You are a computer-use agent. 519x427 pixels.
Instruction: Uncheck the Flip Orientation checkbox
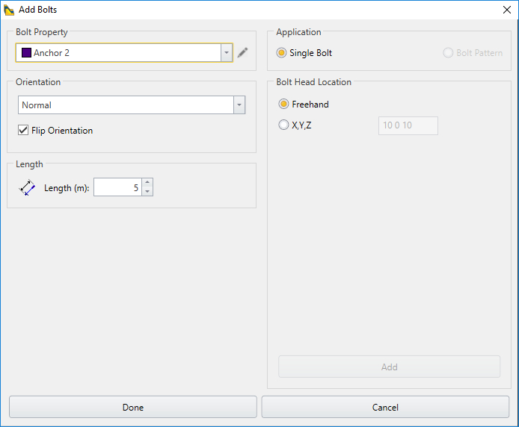[23, 131]
